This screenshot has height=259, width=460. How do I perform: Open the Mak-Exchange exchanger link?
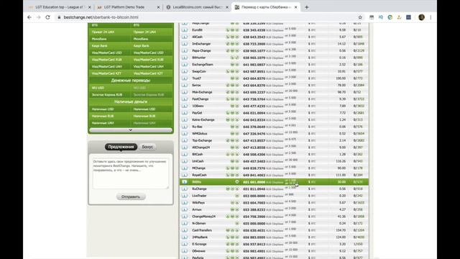(x=202, y=92)
